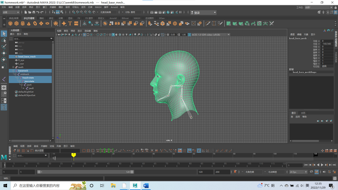Open the script editor icon at bottom right
This screenshot has height=190, width=338.
334,178
